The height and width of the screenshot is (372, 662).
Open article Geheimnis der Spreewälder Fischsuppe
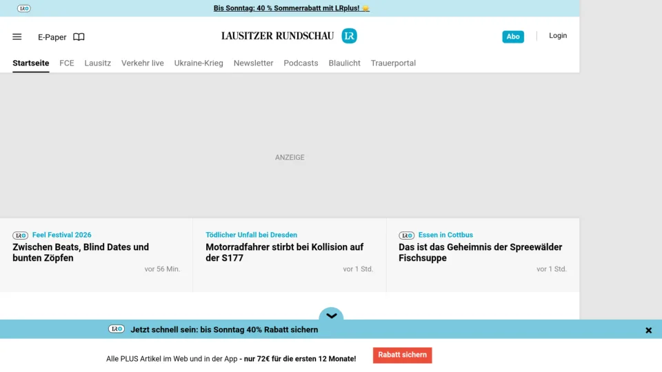tap(481, 253)
